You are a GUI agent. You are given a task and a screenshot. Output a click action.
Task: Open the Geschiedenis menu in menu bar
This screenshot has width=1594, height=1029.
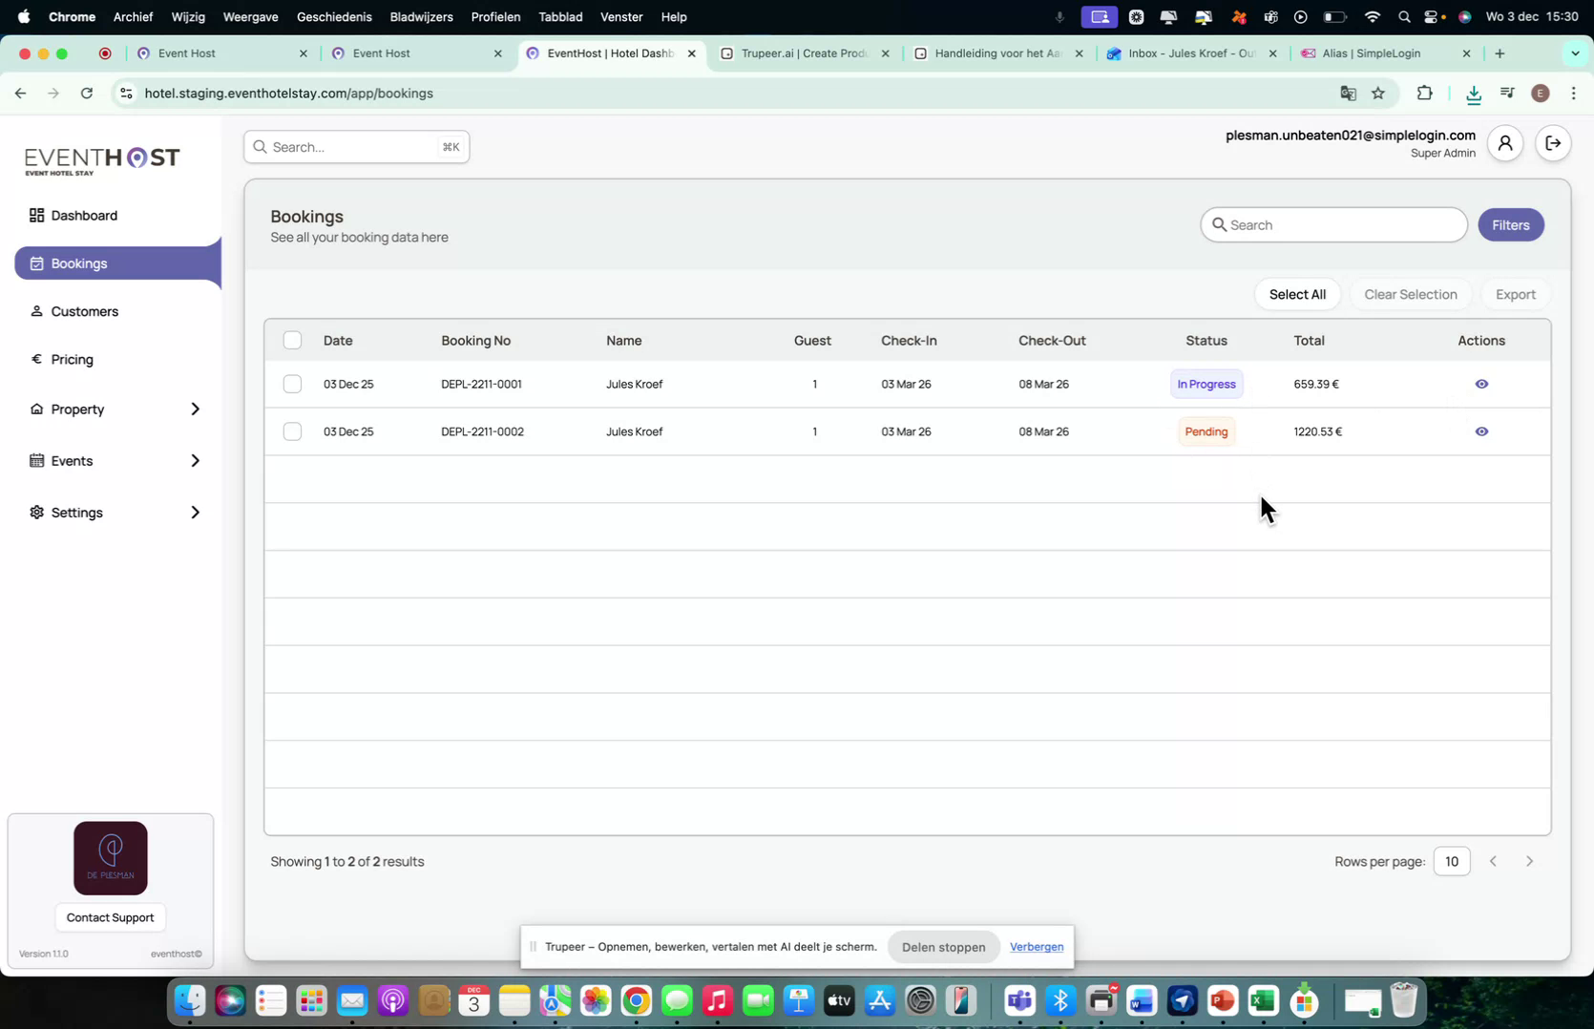pos(334,16)
